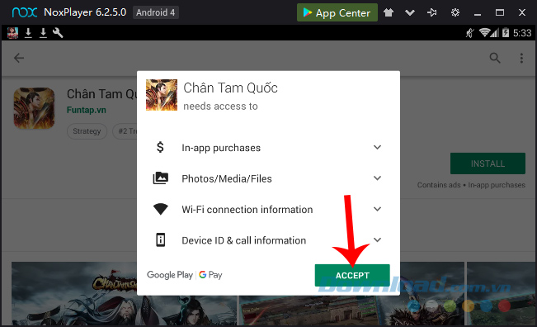537x327 pixels.
Task: Click the Nox logo in title bar
Action: 24,12
